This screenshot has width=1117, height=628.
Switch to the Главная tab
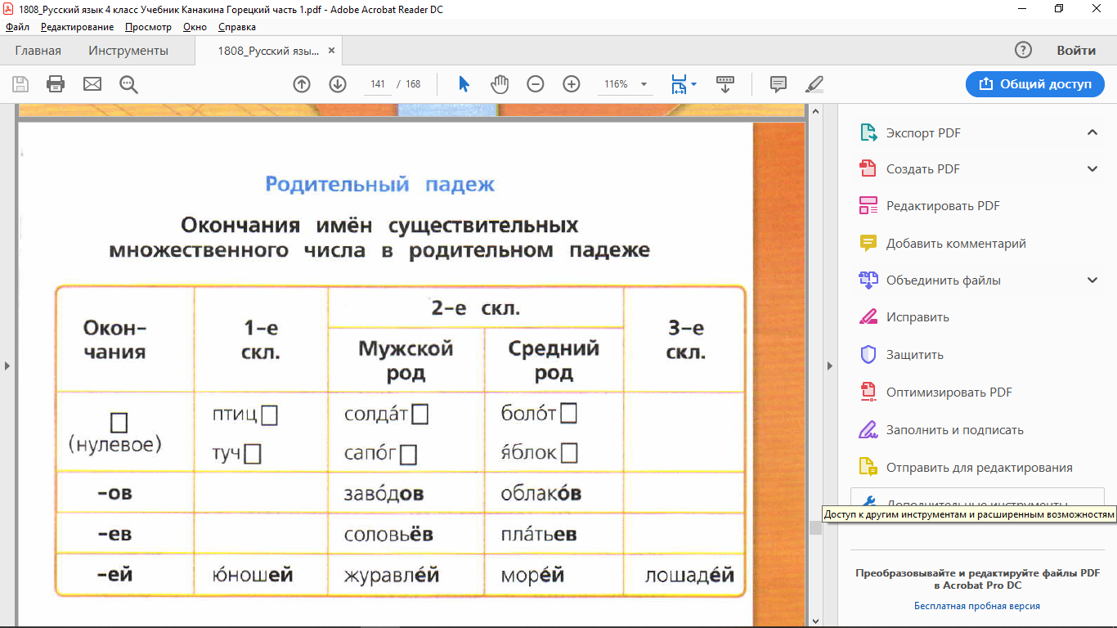(38, 51)
